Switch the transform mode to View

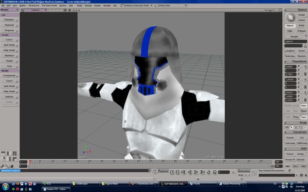click(x=303, y=106)
